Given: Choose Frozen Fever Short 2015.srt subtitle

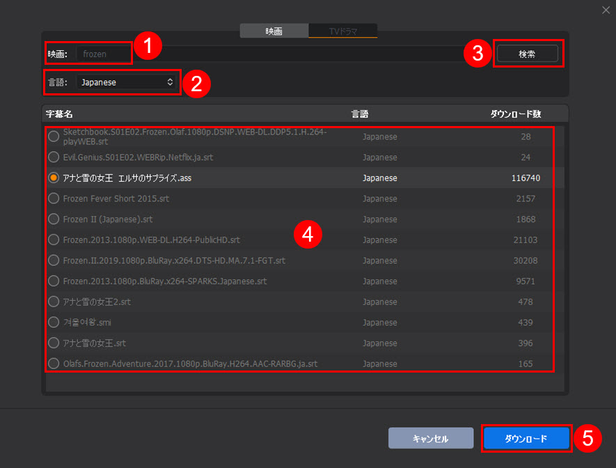Looking at the screenshot, I should (x=54, y=198).
